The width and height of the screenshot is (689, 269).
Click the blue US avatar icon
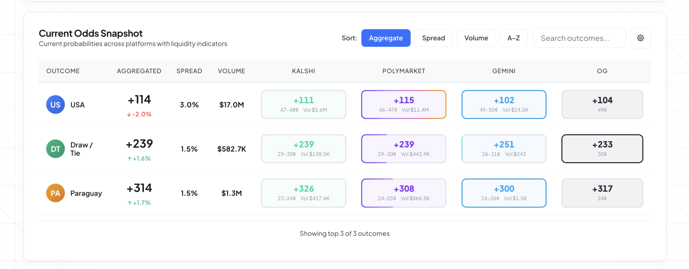55,105
